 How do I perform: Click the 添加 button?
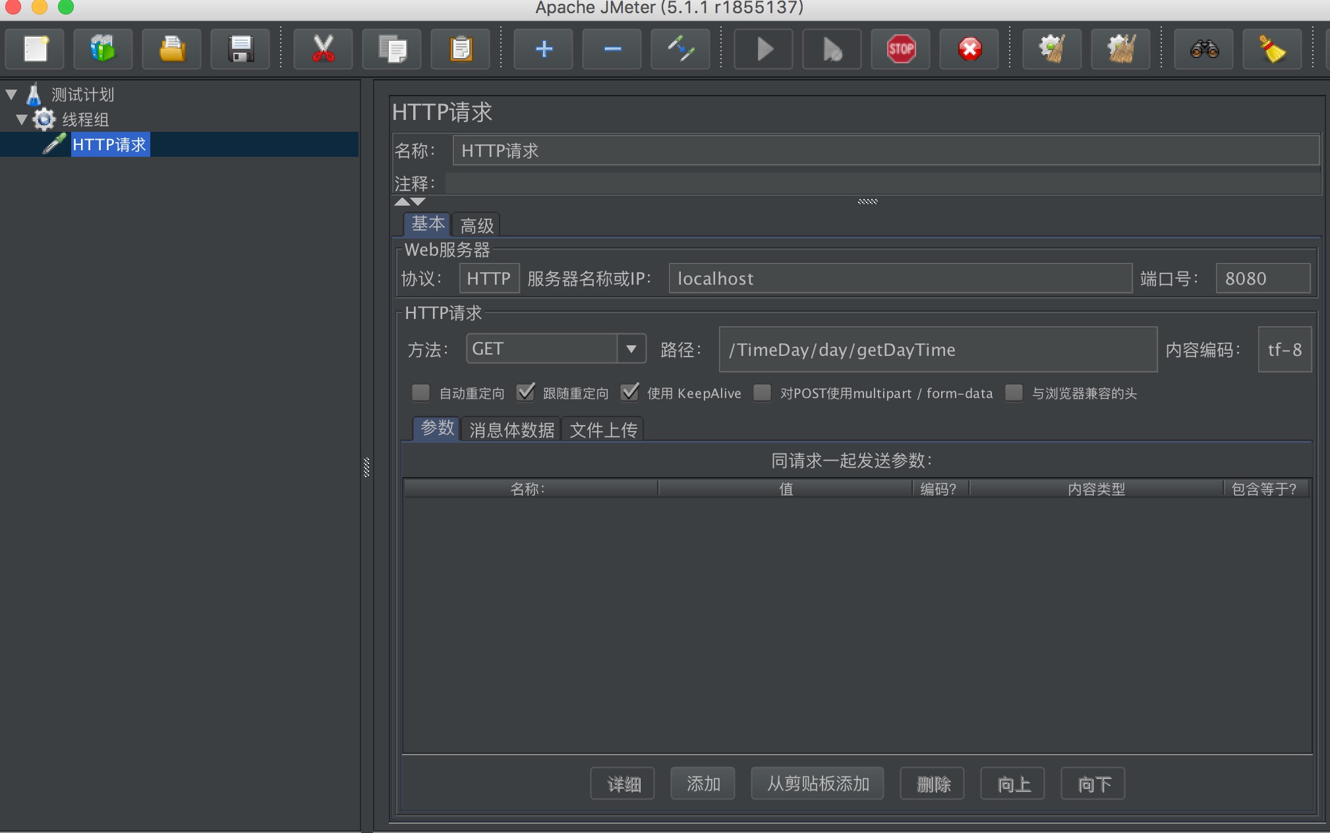click(x=703, y=784)
